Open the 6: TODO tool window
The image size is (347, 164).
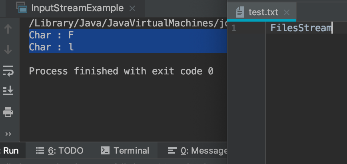pos(60,151)
